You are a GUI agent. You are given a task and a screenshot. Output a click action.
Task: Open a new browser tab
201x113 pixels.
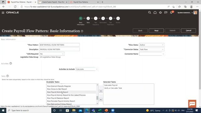coord(102,2)
